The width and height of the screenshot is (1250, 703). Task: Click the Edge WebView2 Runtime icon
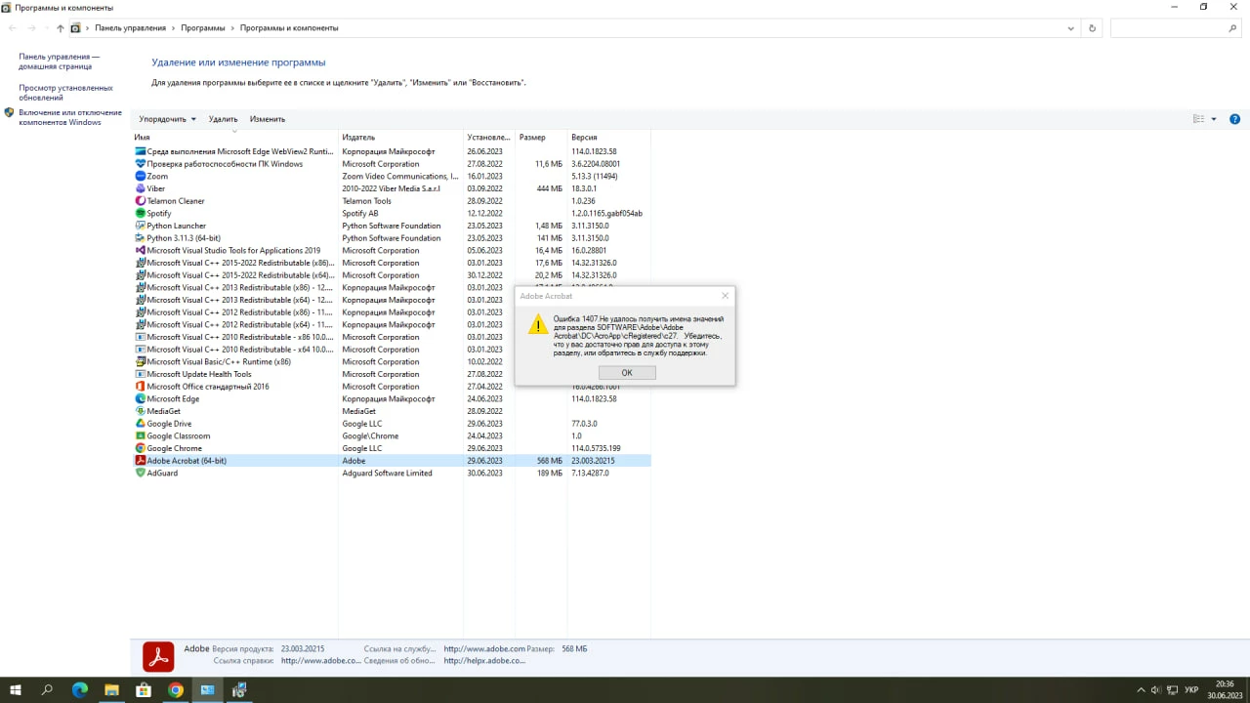[140, 151]
